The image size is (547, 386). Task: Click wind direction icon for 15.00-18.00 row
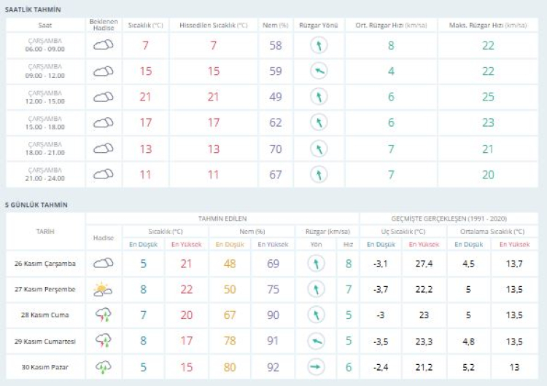(318, 122)
